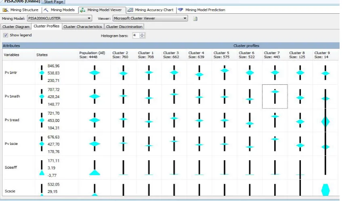342x201 pixels.
Task: Open the Mining Model Prediction tab
Action: (x=201, y=10)
